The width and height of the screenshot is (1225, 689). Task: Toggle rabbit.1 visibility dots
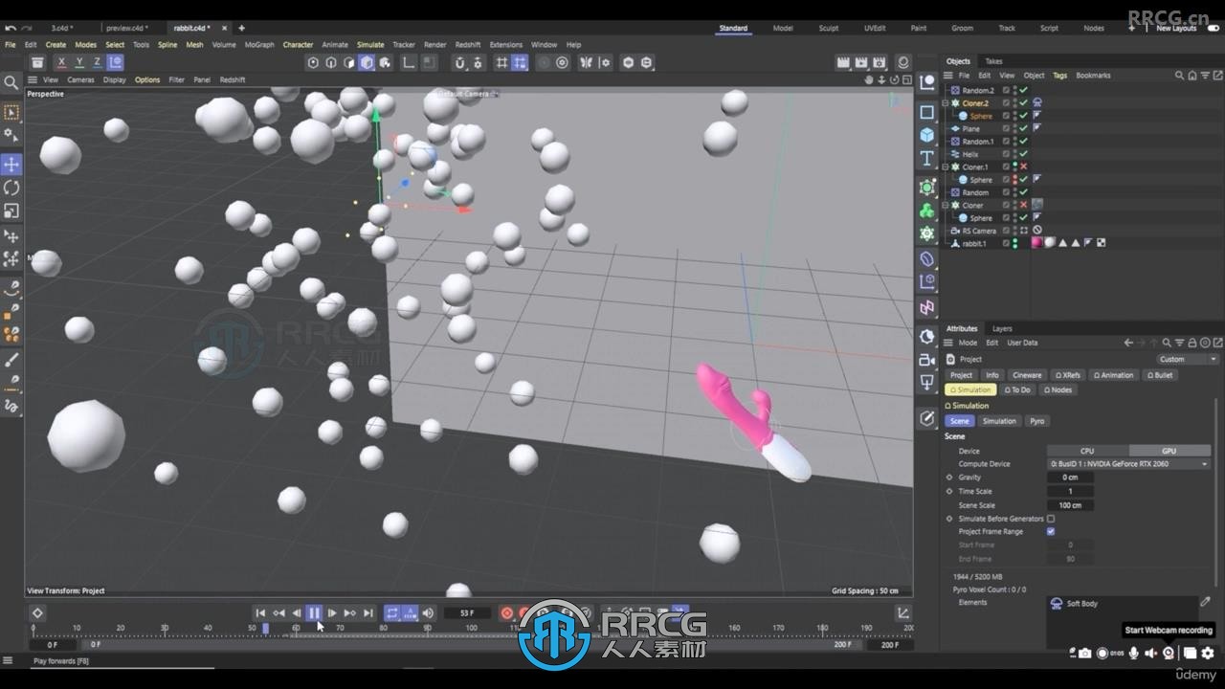tap(1014, 243)
